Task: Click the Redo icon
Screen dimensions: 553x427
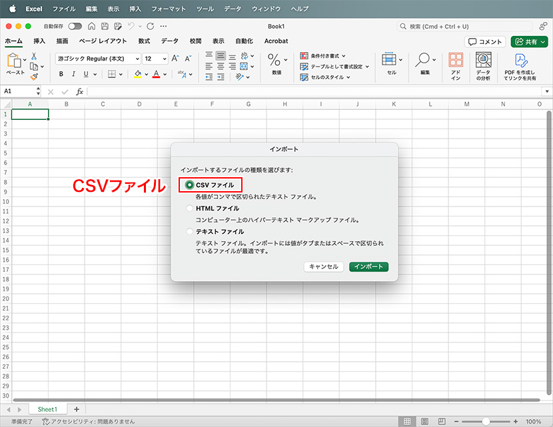Action: (x=150, y=26)
